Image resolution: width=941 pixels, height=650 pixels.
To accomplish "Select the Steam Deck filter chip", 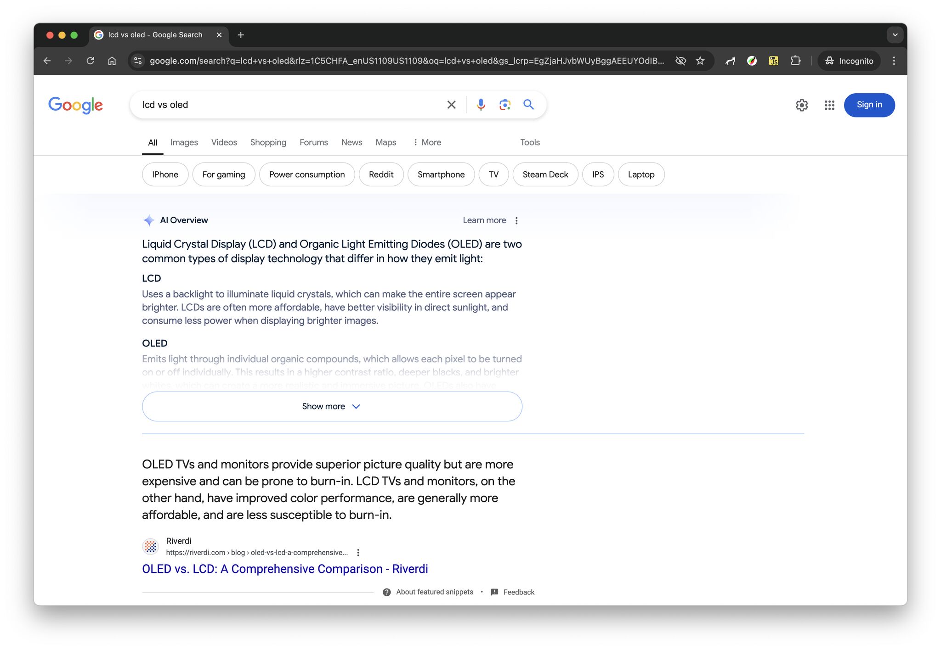I will (x=545, y=174).
